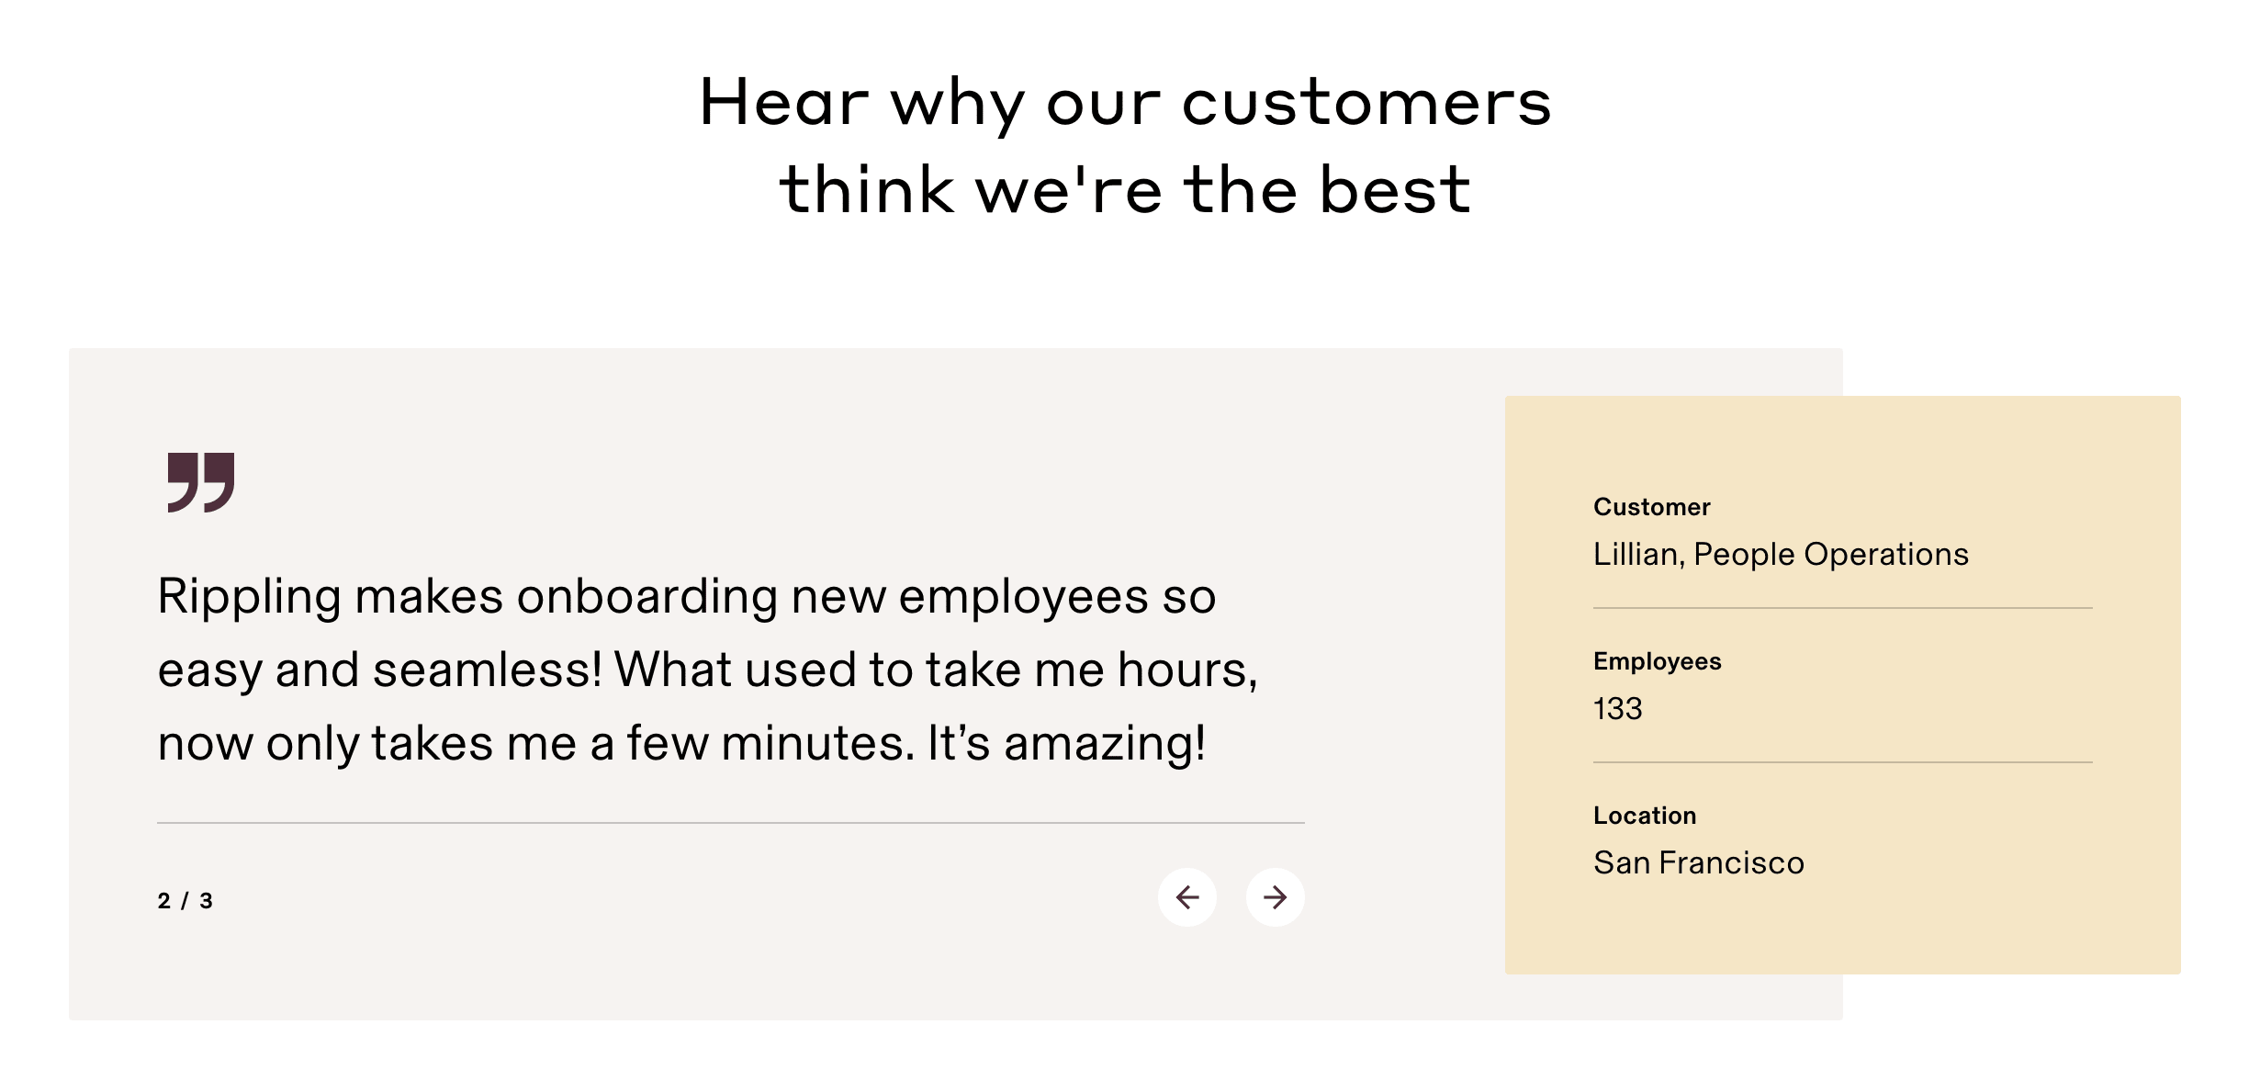
Task: Select the "Location" label
Action: pos(1644,816)
